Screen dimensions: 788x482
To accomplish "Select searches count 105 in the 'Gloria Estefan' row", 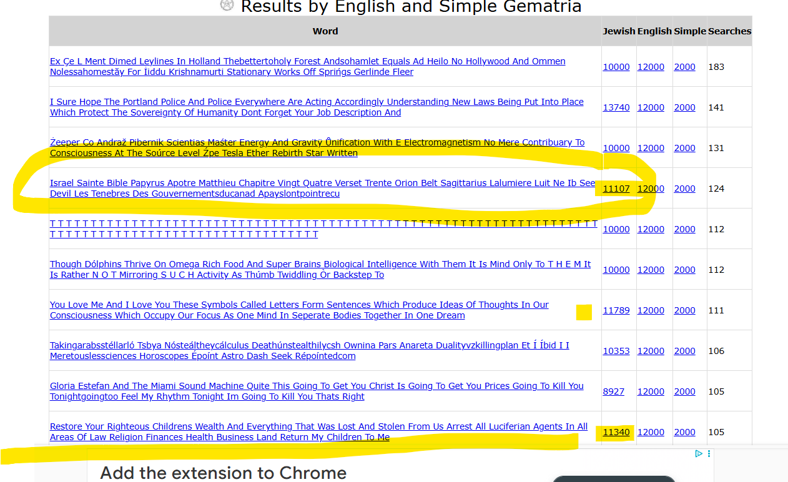I will (x=716, y=391).
